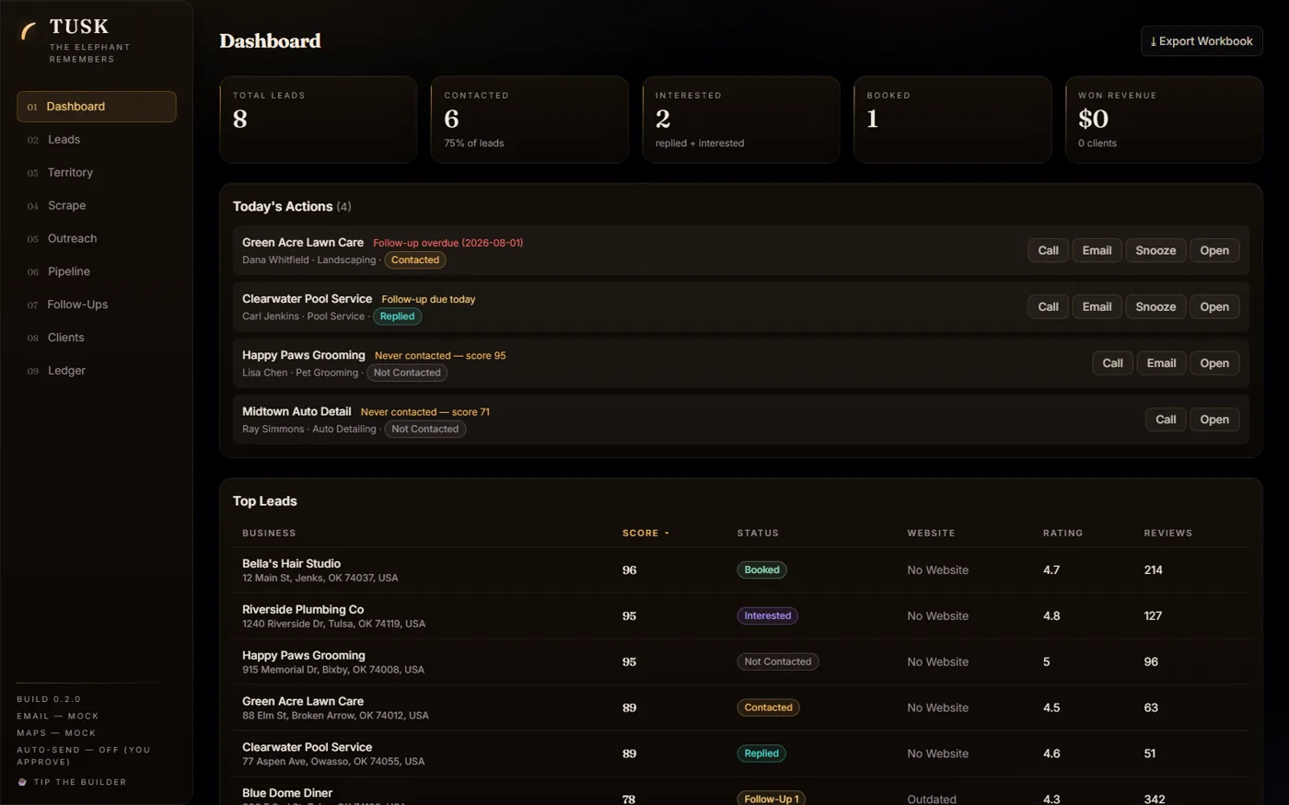Click the Reviews column header
The width and height of the screenshot is (1289, 805).
1167,534
